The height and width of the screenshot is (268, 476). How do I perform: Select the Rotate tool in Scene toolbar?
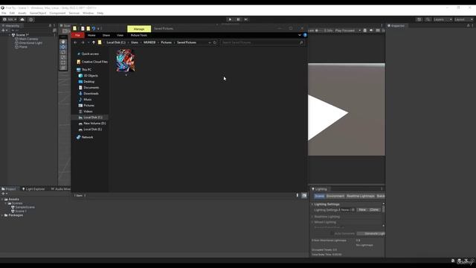63,52
